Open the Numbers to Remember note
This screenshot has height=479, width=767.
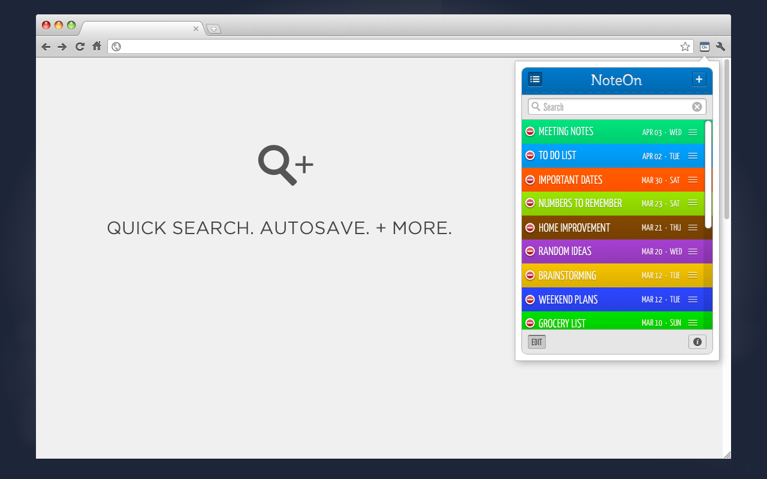point(613,204)
